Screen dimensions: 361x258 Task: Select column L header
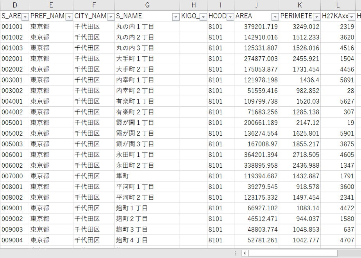(x=338, y=5)
